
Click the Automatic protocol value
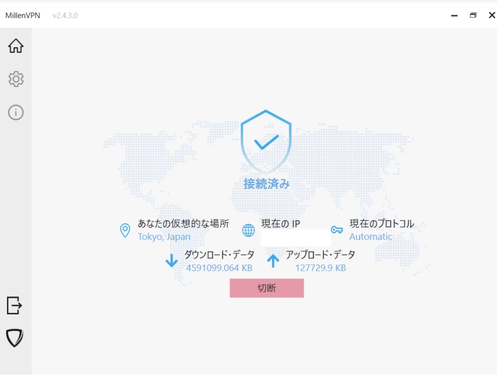[371, 237]
